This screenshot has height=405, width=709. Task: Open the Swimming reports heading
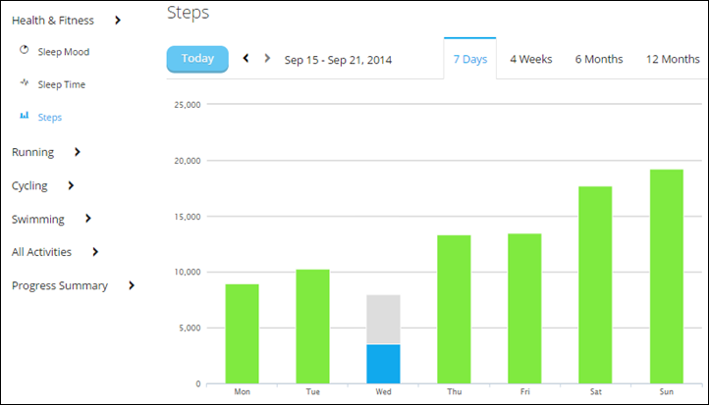[38, 219]
